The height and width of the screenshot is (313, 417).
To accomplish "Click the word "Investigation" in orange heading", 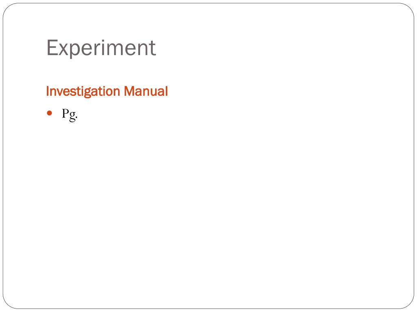I will tap(83, 92).
